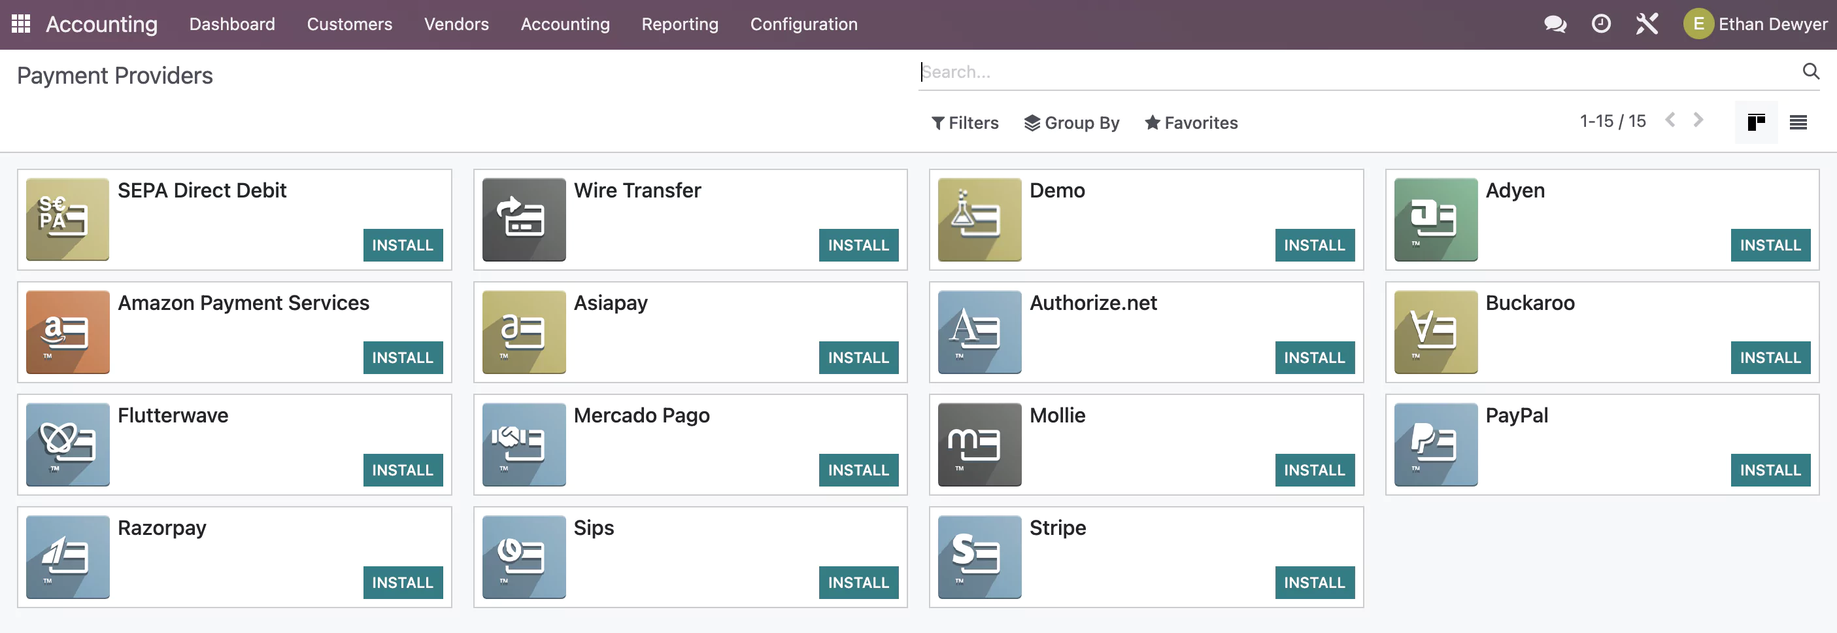Open the Favorites dropdown
The image size is (1837, 633).
1191,123
